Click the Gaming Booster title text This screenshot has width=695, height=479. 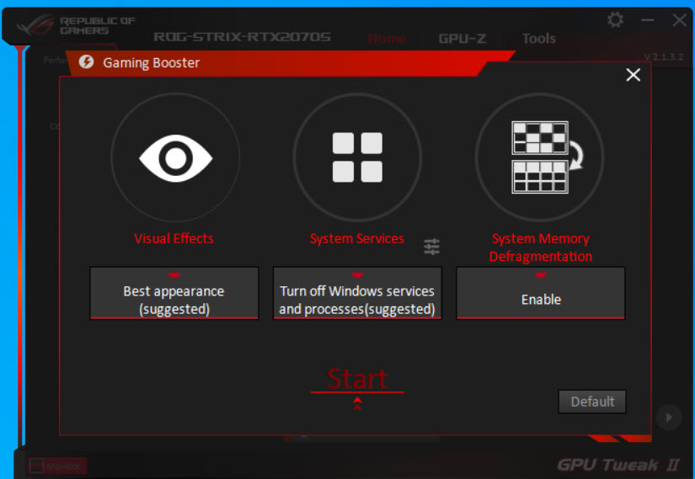[151, 62]
